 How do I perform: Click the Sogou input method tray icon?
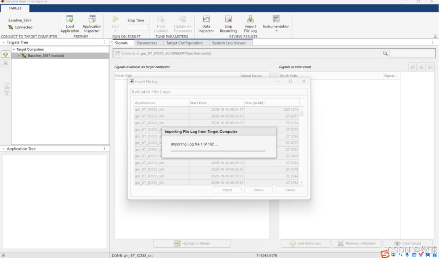click(x=386, y=254)
